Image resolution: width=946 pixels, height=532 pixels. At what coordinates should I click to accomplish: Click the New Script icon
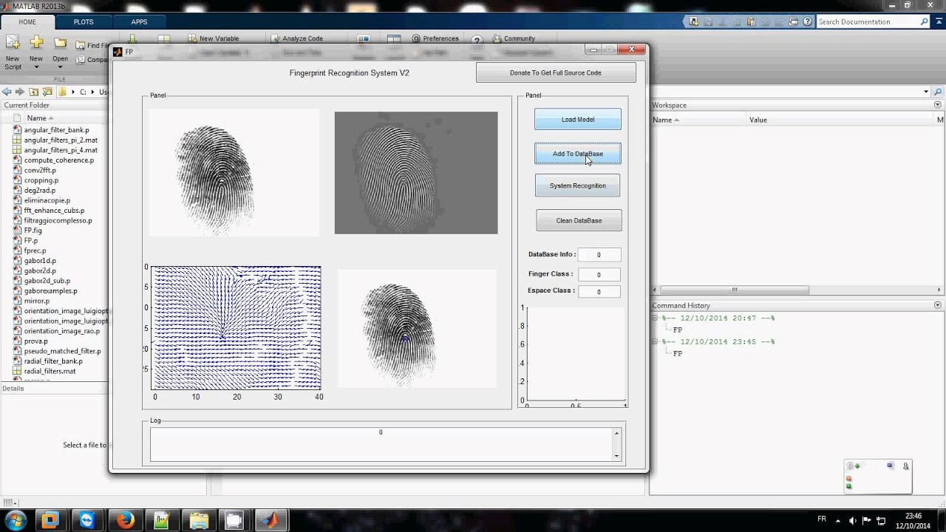[13, 43]
